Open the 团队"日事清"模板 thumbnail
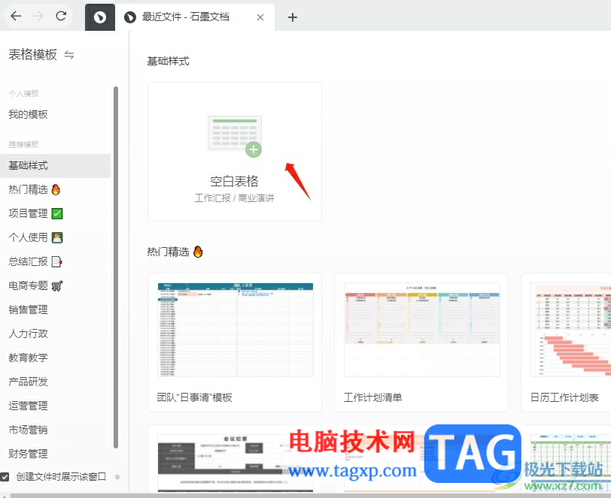611x498 pixels. [x=236, y=330]
